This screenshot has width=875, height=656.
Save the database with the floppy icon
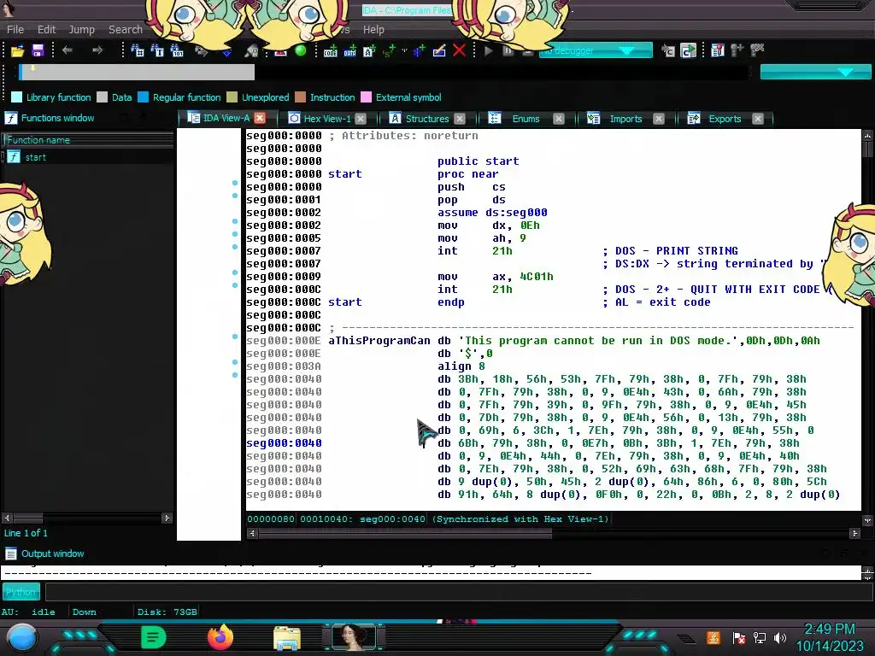point(38,50)
